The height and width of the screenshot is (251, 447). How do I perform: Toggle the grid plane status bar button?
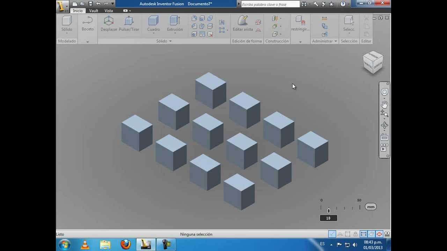[x=371, y=234]
